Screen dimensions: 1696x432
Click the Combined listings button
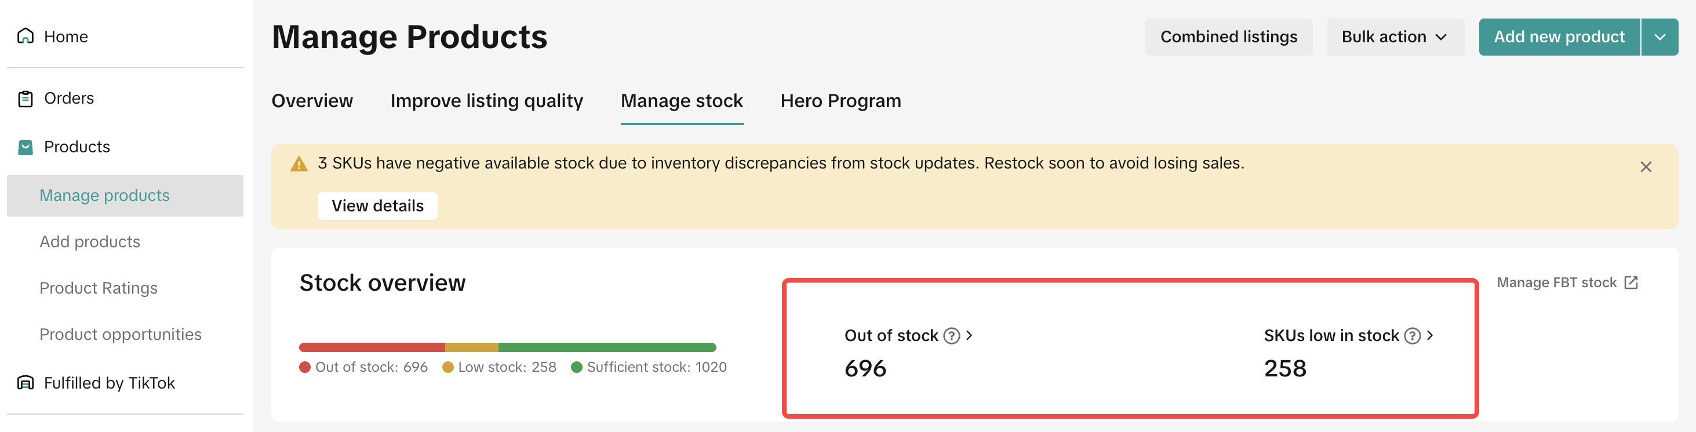pyautogui.click(x=1229, y=37)
